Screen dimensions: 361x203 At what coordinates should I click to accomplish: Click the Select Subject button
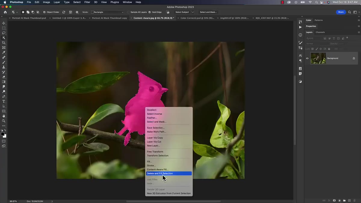click(x=182, y=12)
